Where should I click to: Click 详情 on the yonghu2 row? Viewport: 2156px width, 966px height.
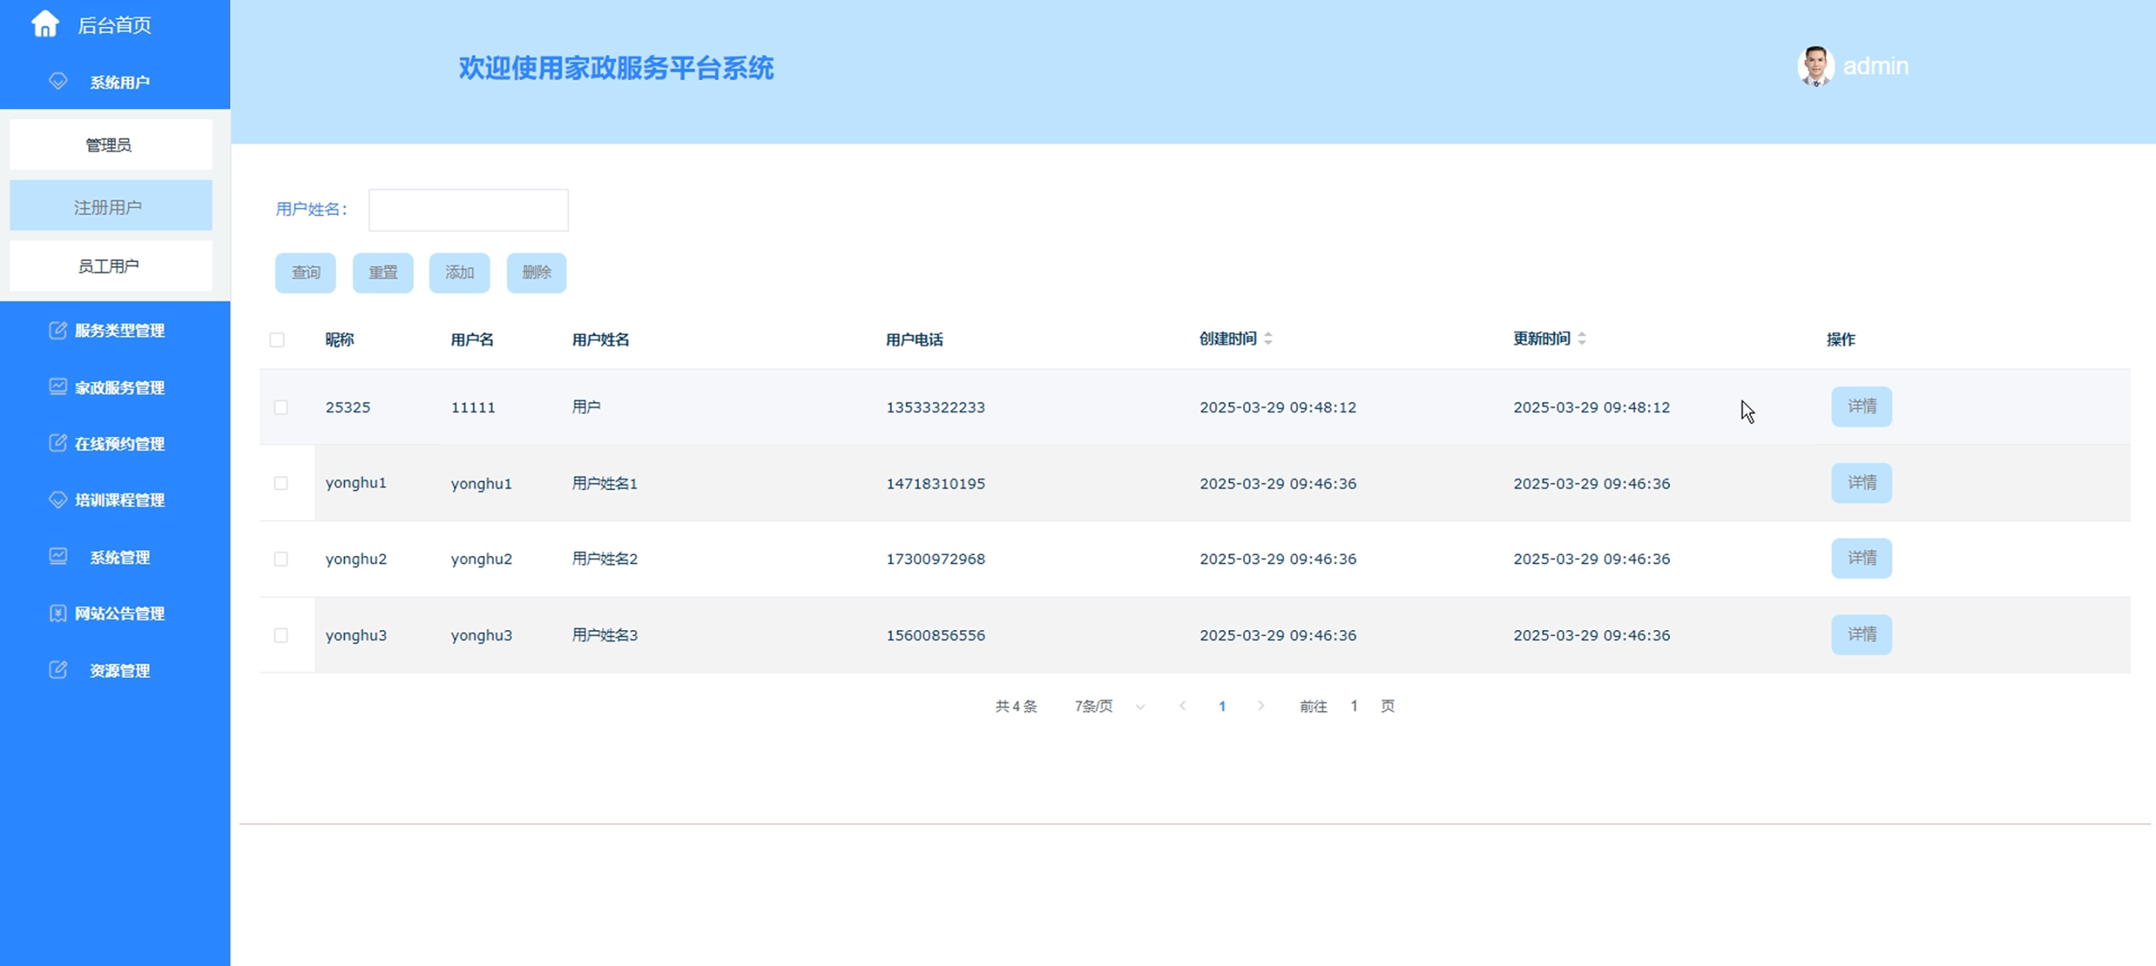[1861, 558]
